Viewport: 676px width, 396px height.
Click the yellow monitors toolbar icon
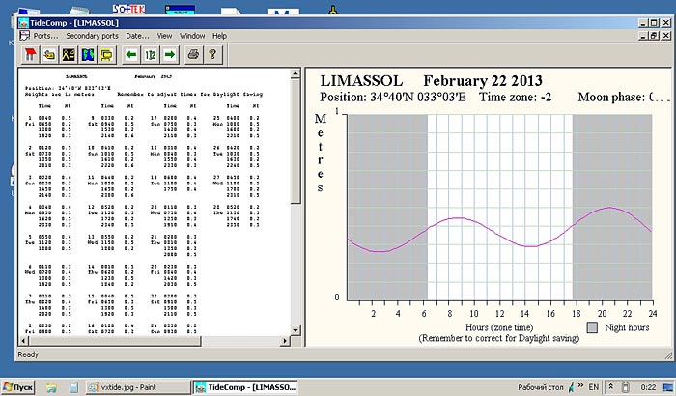(x=106, y=55)
